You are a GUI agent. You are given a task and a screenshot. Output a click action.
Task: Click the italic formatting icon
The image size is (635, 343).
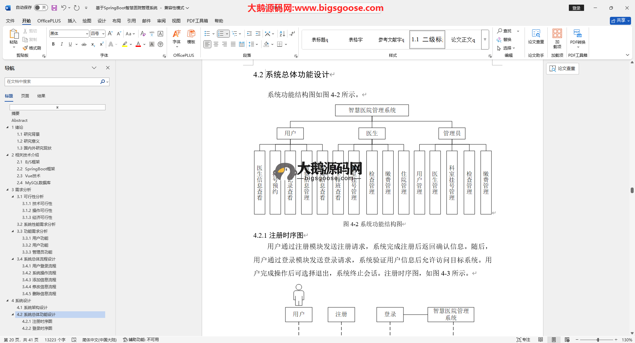point(62,44)
